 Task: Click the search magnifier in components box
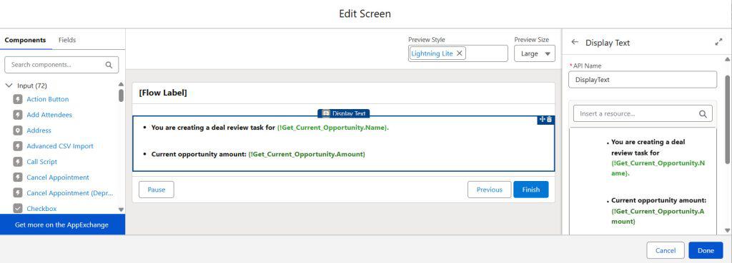[109, 65]
